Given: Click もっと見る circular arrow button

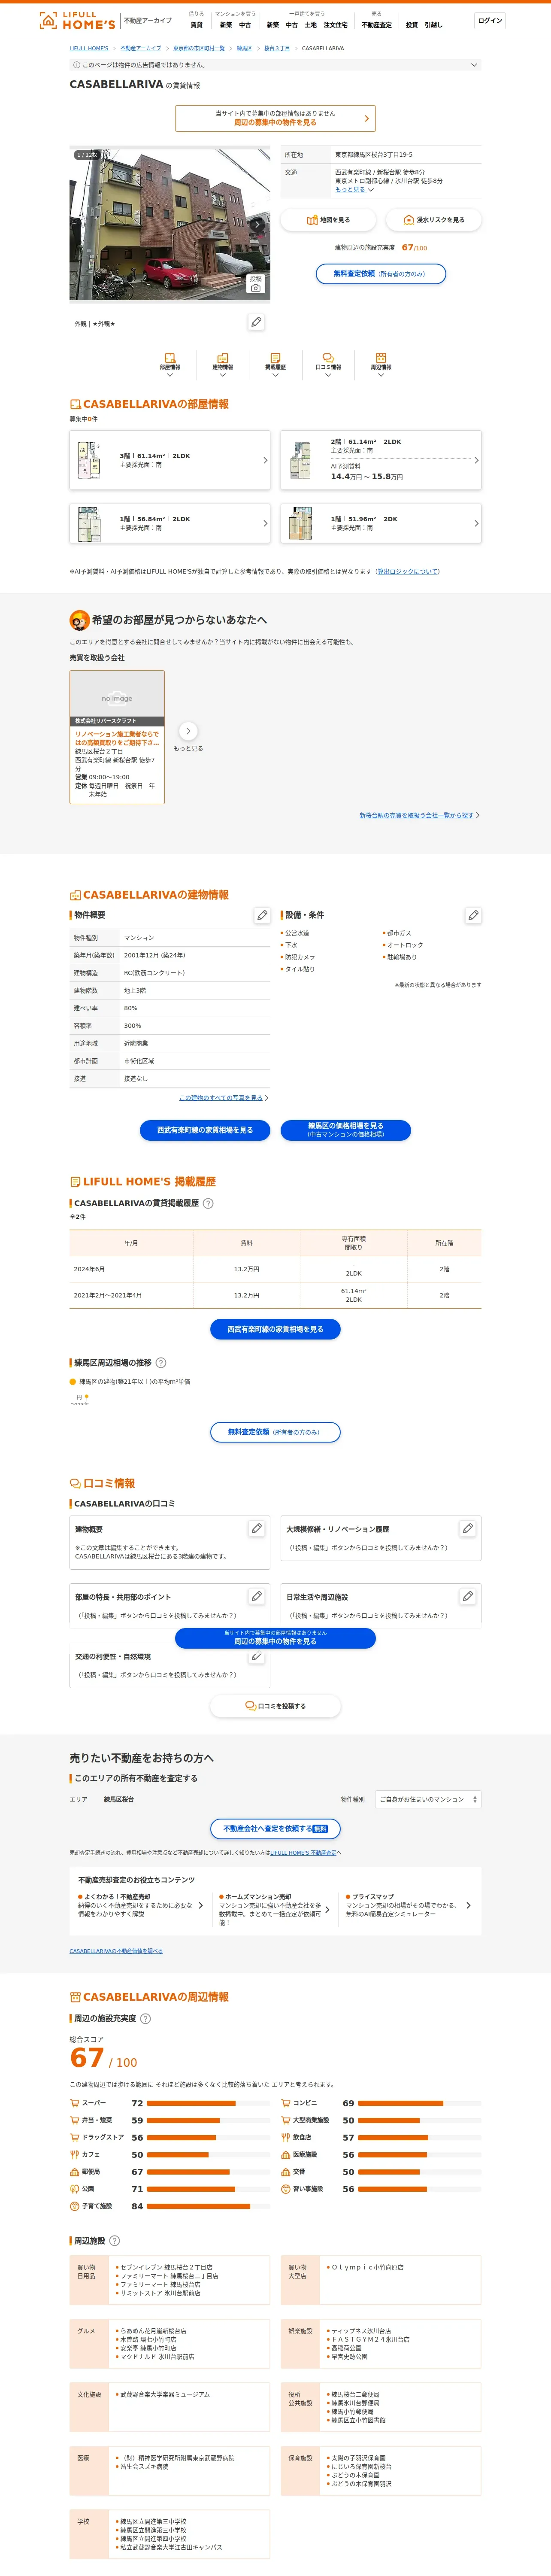Looking at the screenshot, I should coord(188,731).
